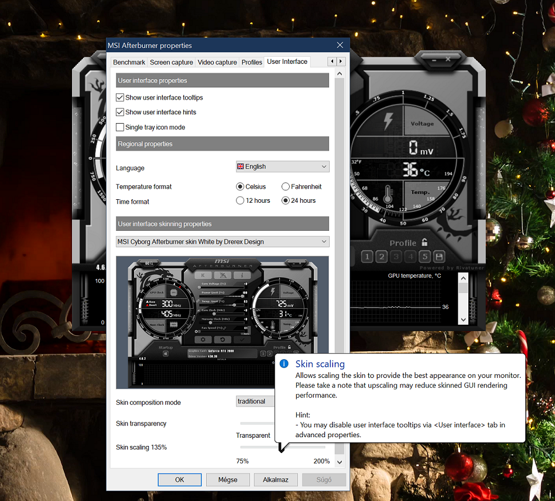Screen dimensions: 555x501
Task: Cancel with the Mégse button
Action: point(228,480)
